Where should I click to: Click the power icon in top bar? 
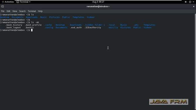click(190, 2)
